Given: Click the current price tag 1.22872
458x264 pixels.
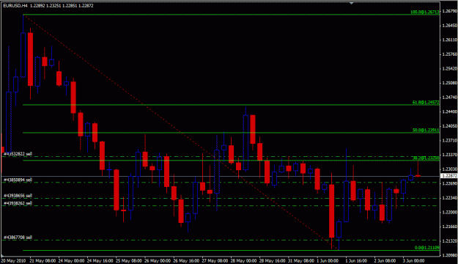Looking at the screenshot, I should (449, 176).
